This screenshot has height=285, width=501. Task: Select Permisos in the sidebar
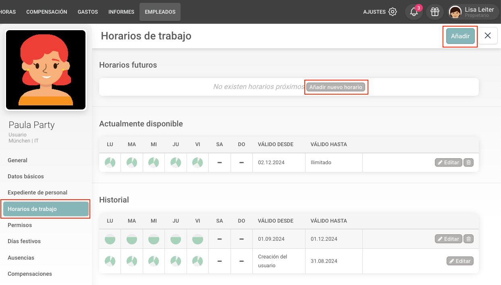(19, 225)
